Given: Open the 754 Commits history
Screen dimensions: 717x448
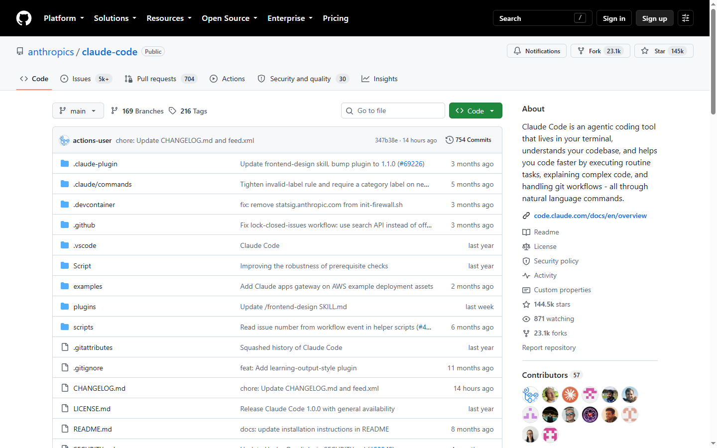Looking at the screenshot, I should pos(468,140).
